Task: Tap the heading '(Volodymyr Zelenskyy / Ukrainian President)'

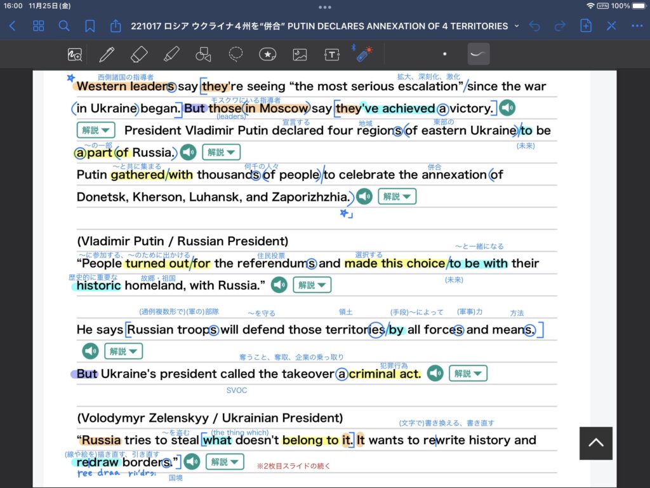Action: pos(209,418)
